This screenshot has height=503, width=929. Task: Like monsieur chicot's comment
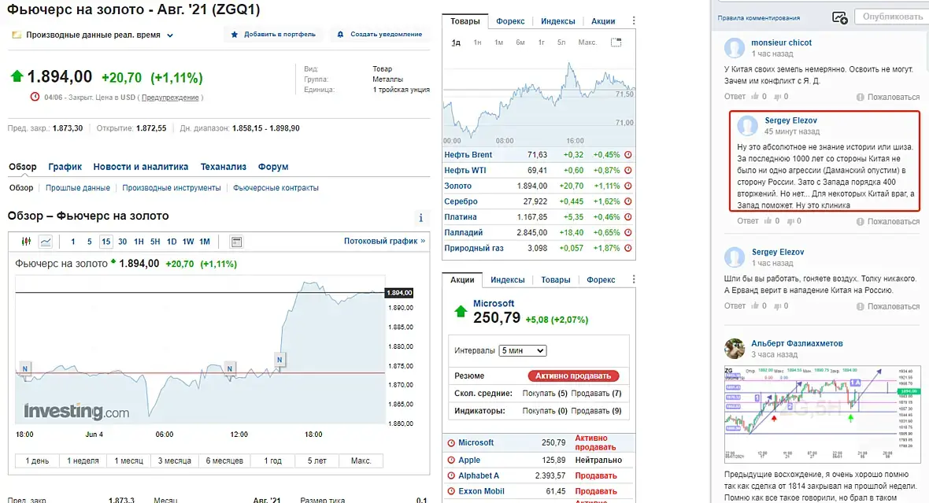coord(755,97)
